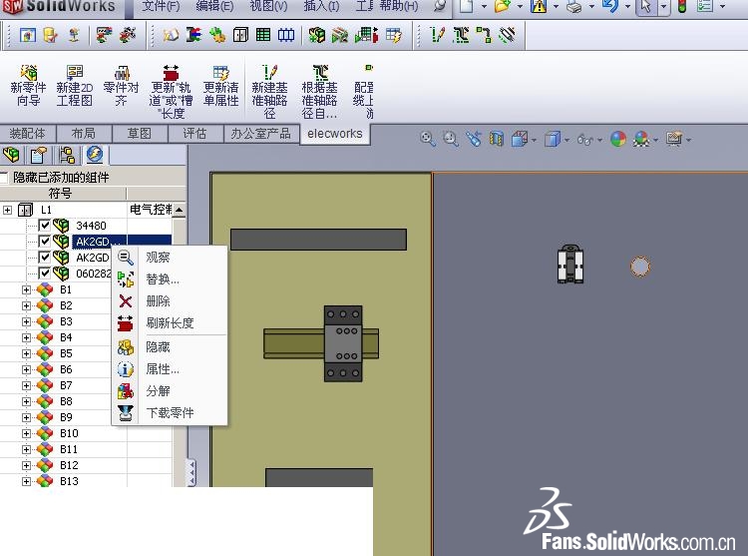748x556 pixels.
Task: Open the 文件(F) menu
Action: click(161, 6)
